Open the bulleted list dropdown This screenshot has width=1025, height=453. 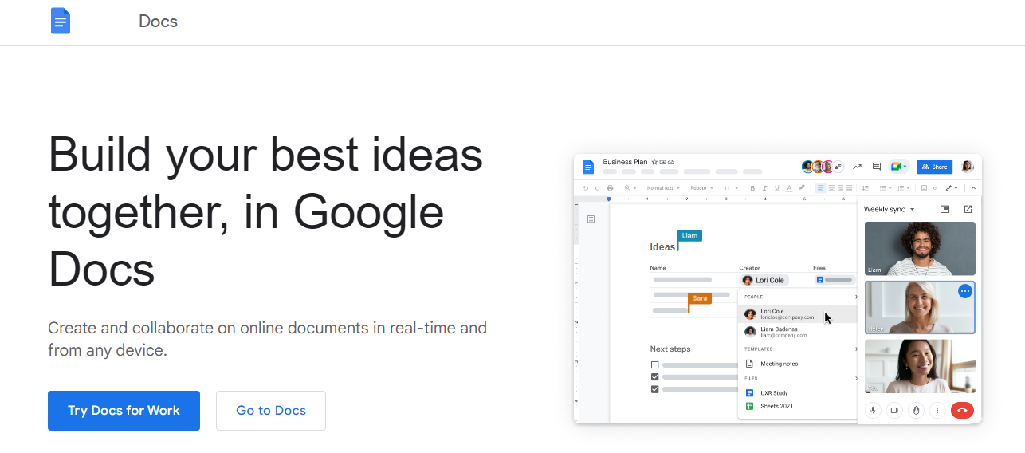[886, 188]
